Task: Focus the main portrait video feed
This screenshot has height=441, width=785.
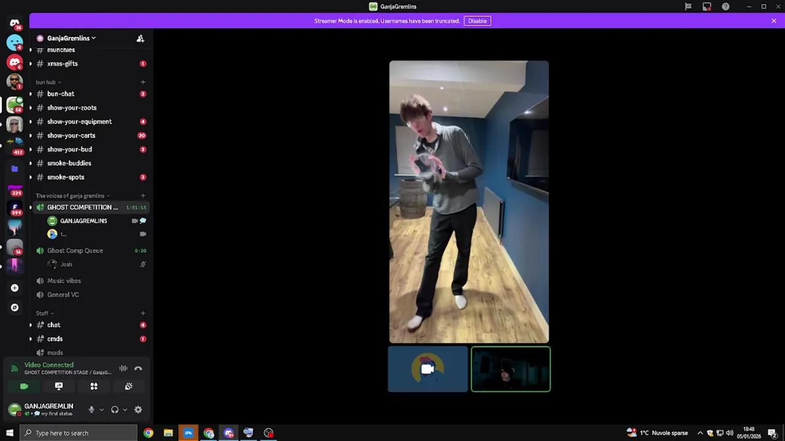Action: pos(469,202)
